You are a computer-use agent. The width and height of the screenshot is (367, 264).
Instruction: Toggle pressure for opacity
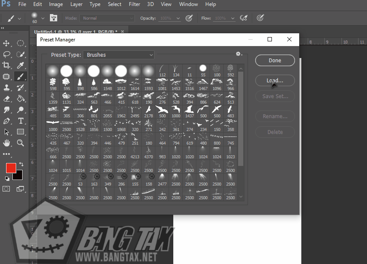(x=189, y=18)
